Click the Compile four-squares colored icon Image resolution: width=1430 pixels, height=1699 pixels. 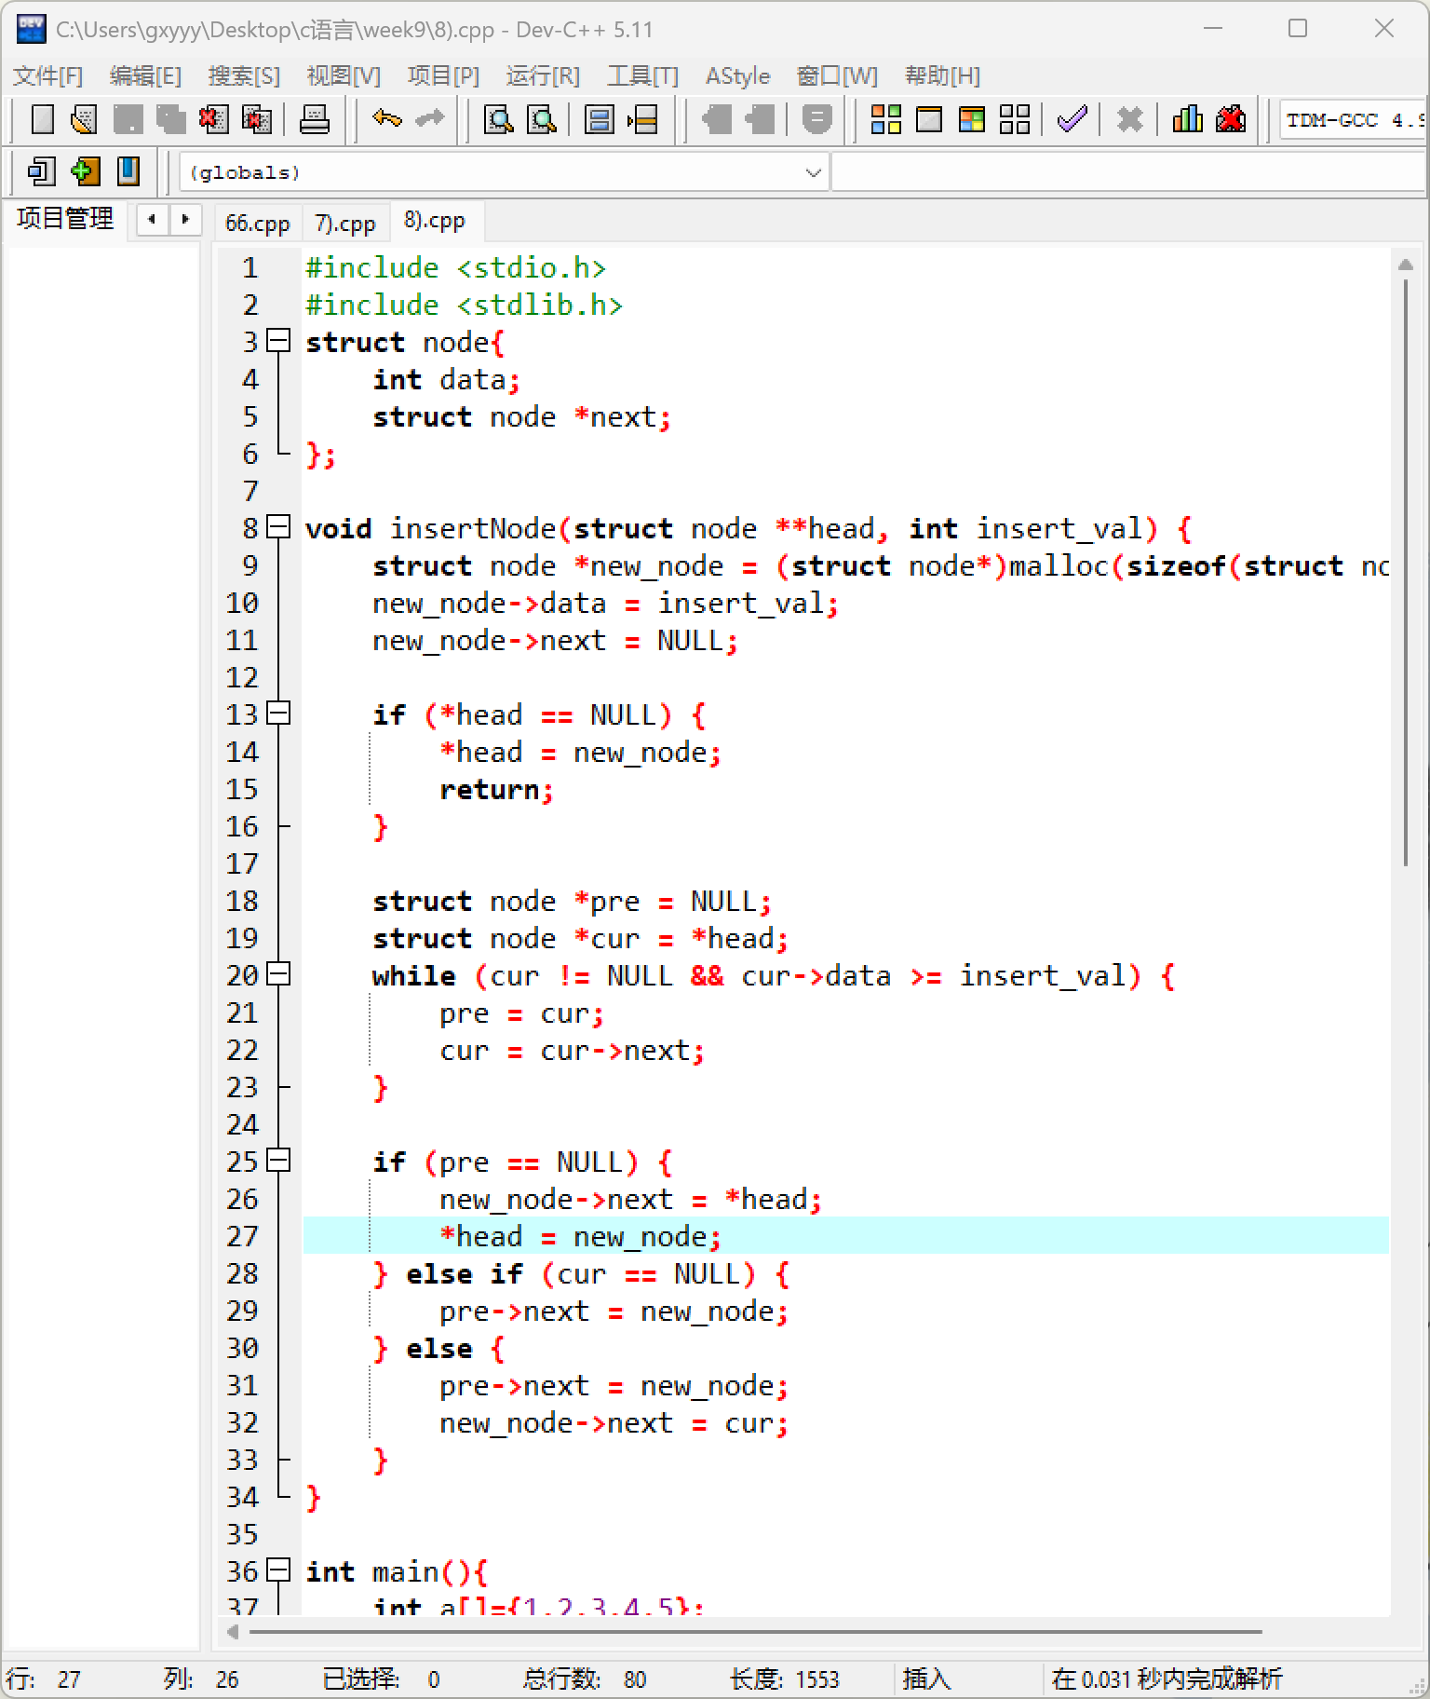[885, 119]
